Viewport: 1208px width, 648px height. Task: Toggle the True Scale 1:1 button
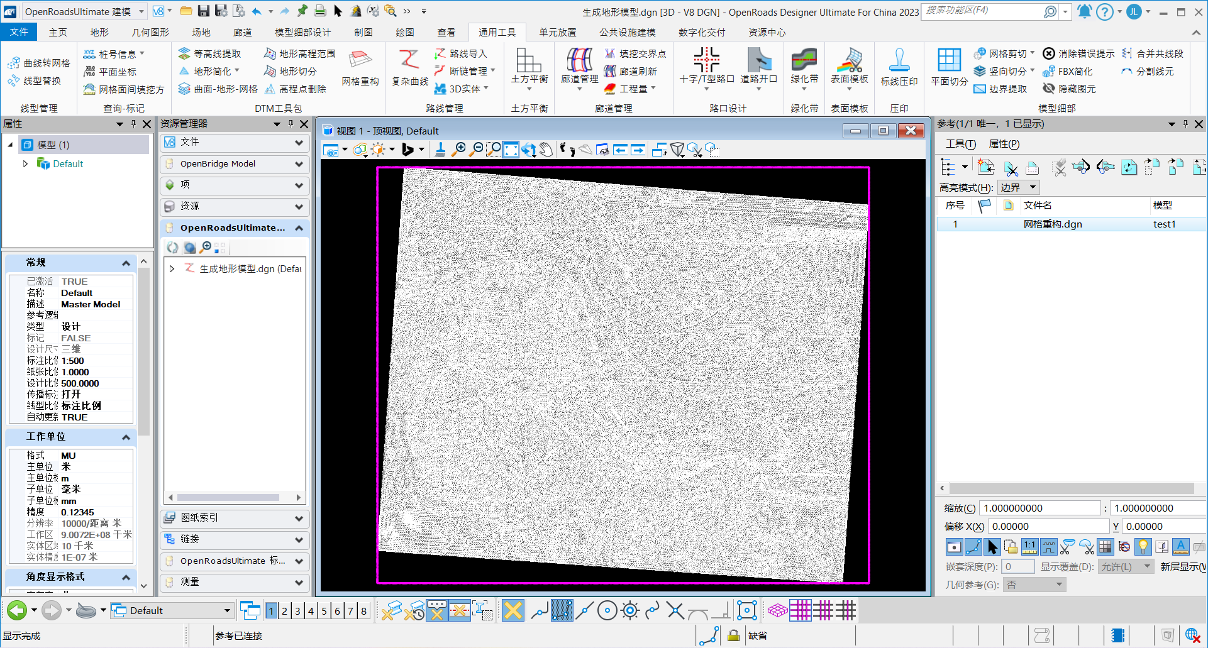point(1029,547)
